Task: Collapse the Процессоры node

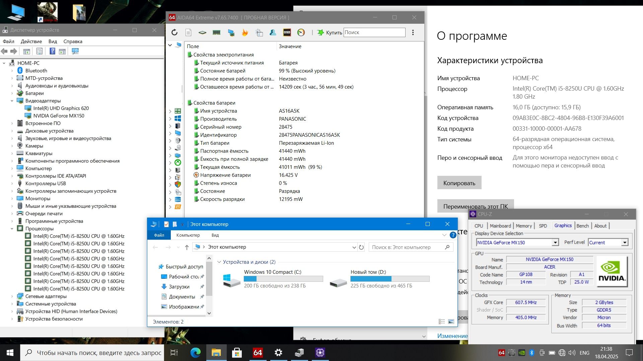Action: [x=12, y=229]
